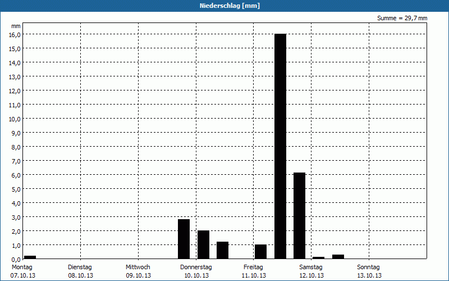Click the 1,0 y-axis label

pos(16,246)
